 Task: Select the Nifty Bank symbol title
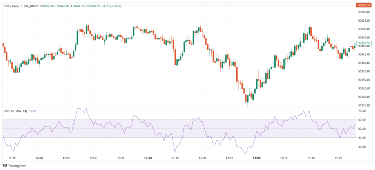[12, 6]
